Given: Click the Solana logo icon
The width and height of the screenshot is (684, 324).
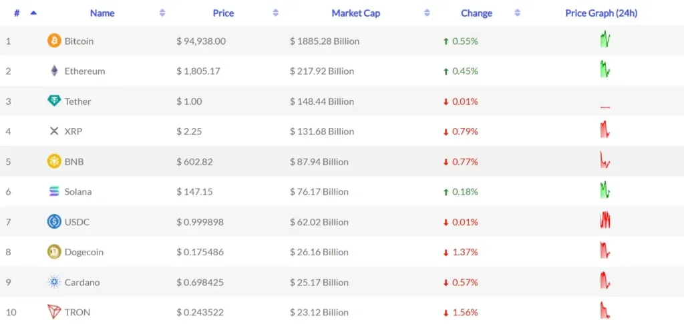Looking at the screenshot, I should click(54, 192).
